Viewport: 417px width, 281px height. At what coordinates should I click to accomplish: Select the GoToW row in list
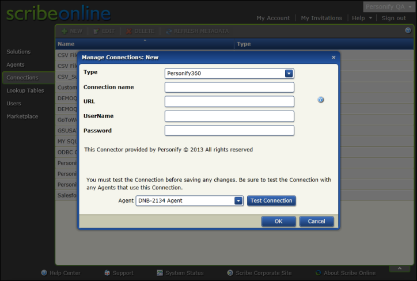(234, 120)
